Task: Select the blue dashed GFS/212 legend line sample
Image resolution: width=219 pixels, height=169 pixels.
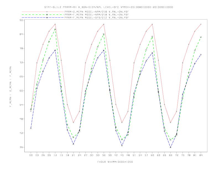Action: coord(43,18)
